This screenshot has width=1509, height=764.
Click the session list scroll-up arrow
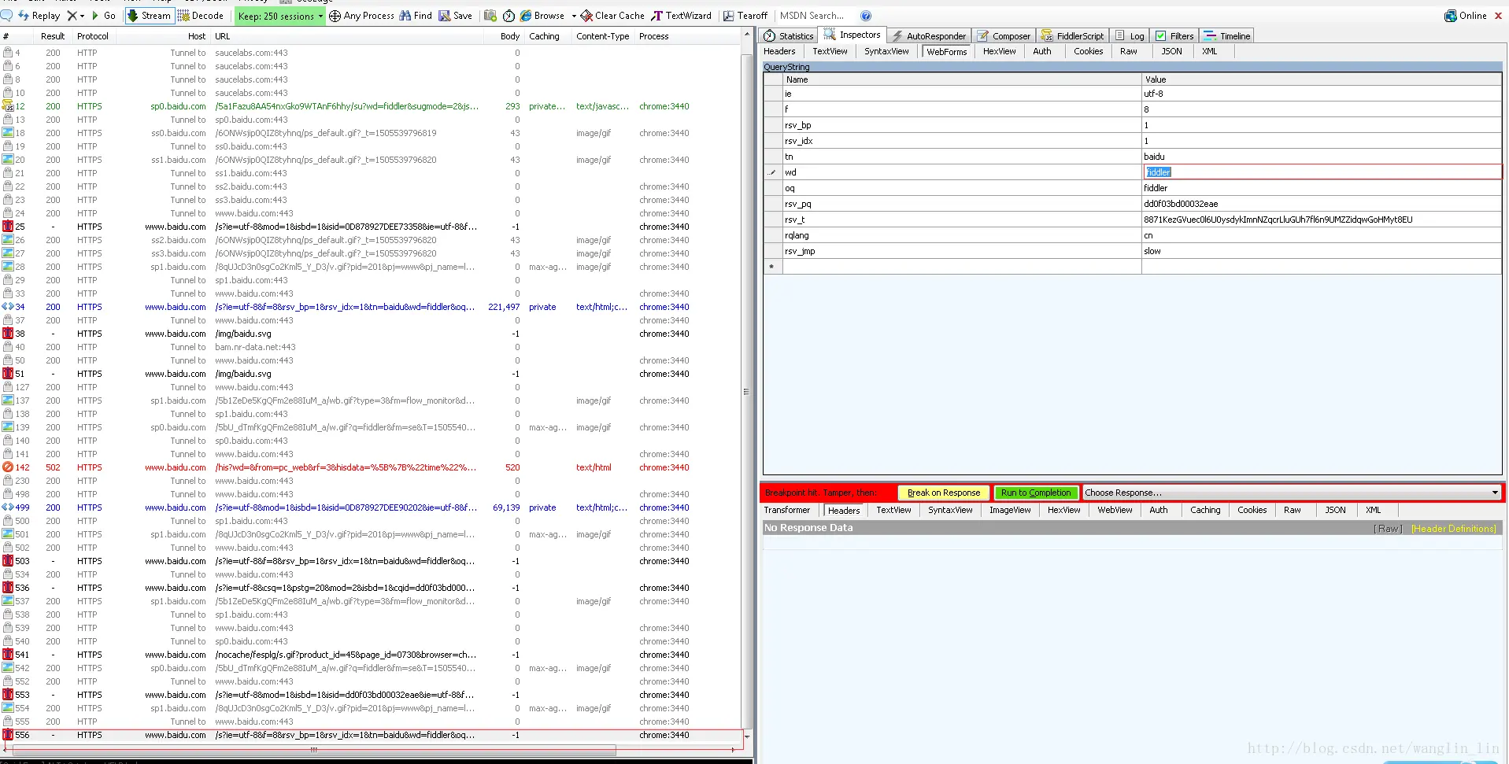746,35
